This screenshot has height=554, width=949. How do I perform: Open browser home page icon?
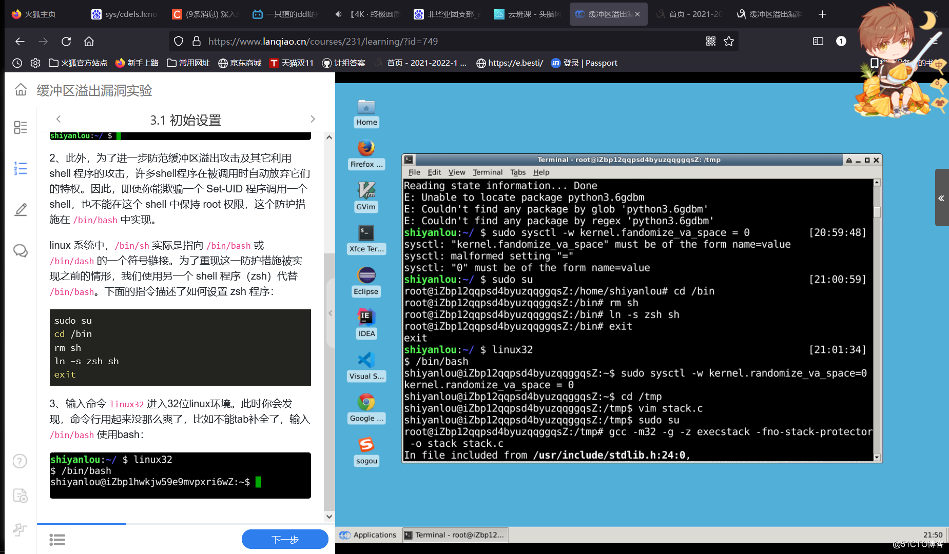click(x=89, y=41)
